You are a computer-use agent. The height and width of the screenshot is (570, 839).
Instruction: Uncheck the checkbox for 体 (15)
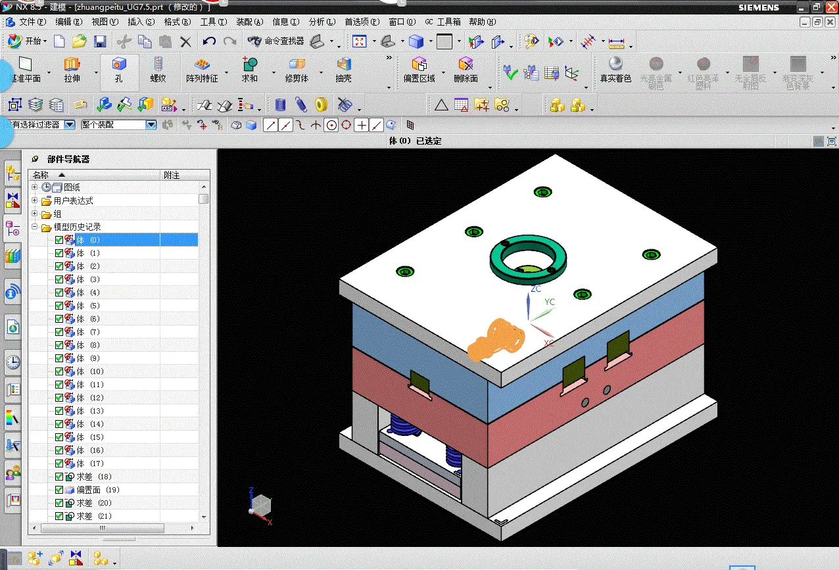[x=59, y=437]
